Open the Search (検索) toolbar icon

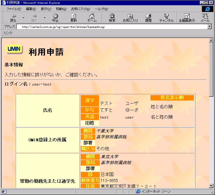click(112, 18)
